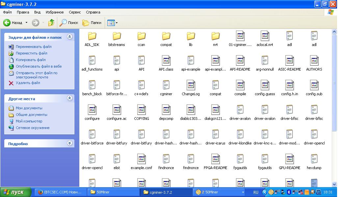Select the bench_block file
This screenshot has width=341, height=197.
coord(92,88)
